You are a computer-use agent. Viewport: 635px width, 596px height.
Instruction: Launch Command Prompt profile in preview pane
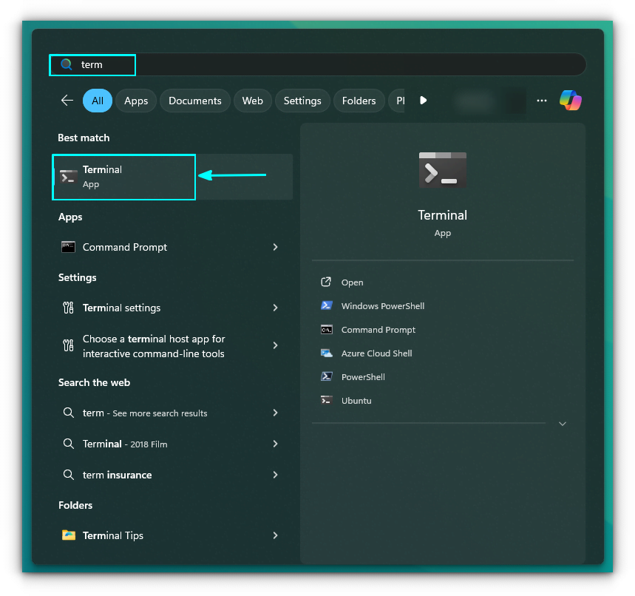click(378, 330)
